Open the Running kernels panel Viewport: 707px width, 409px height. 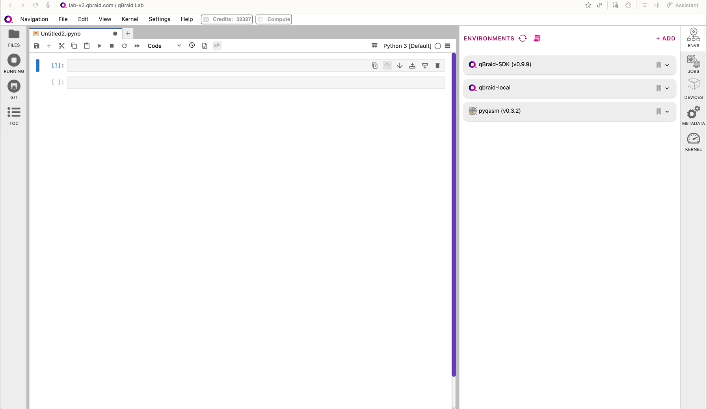click(x=14, y=64)
